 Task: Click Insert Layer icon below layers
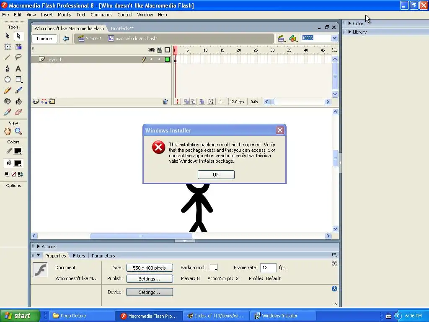pos(36,101)
